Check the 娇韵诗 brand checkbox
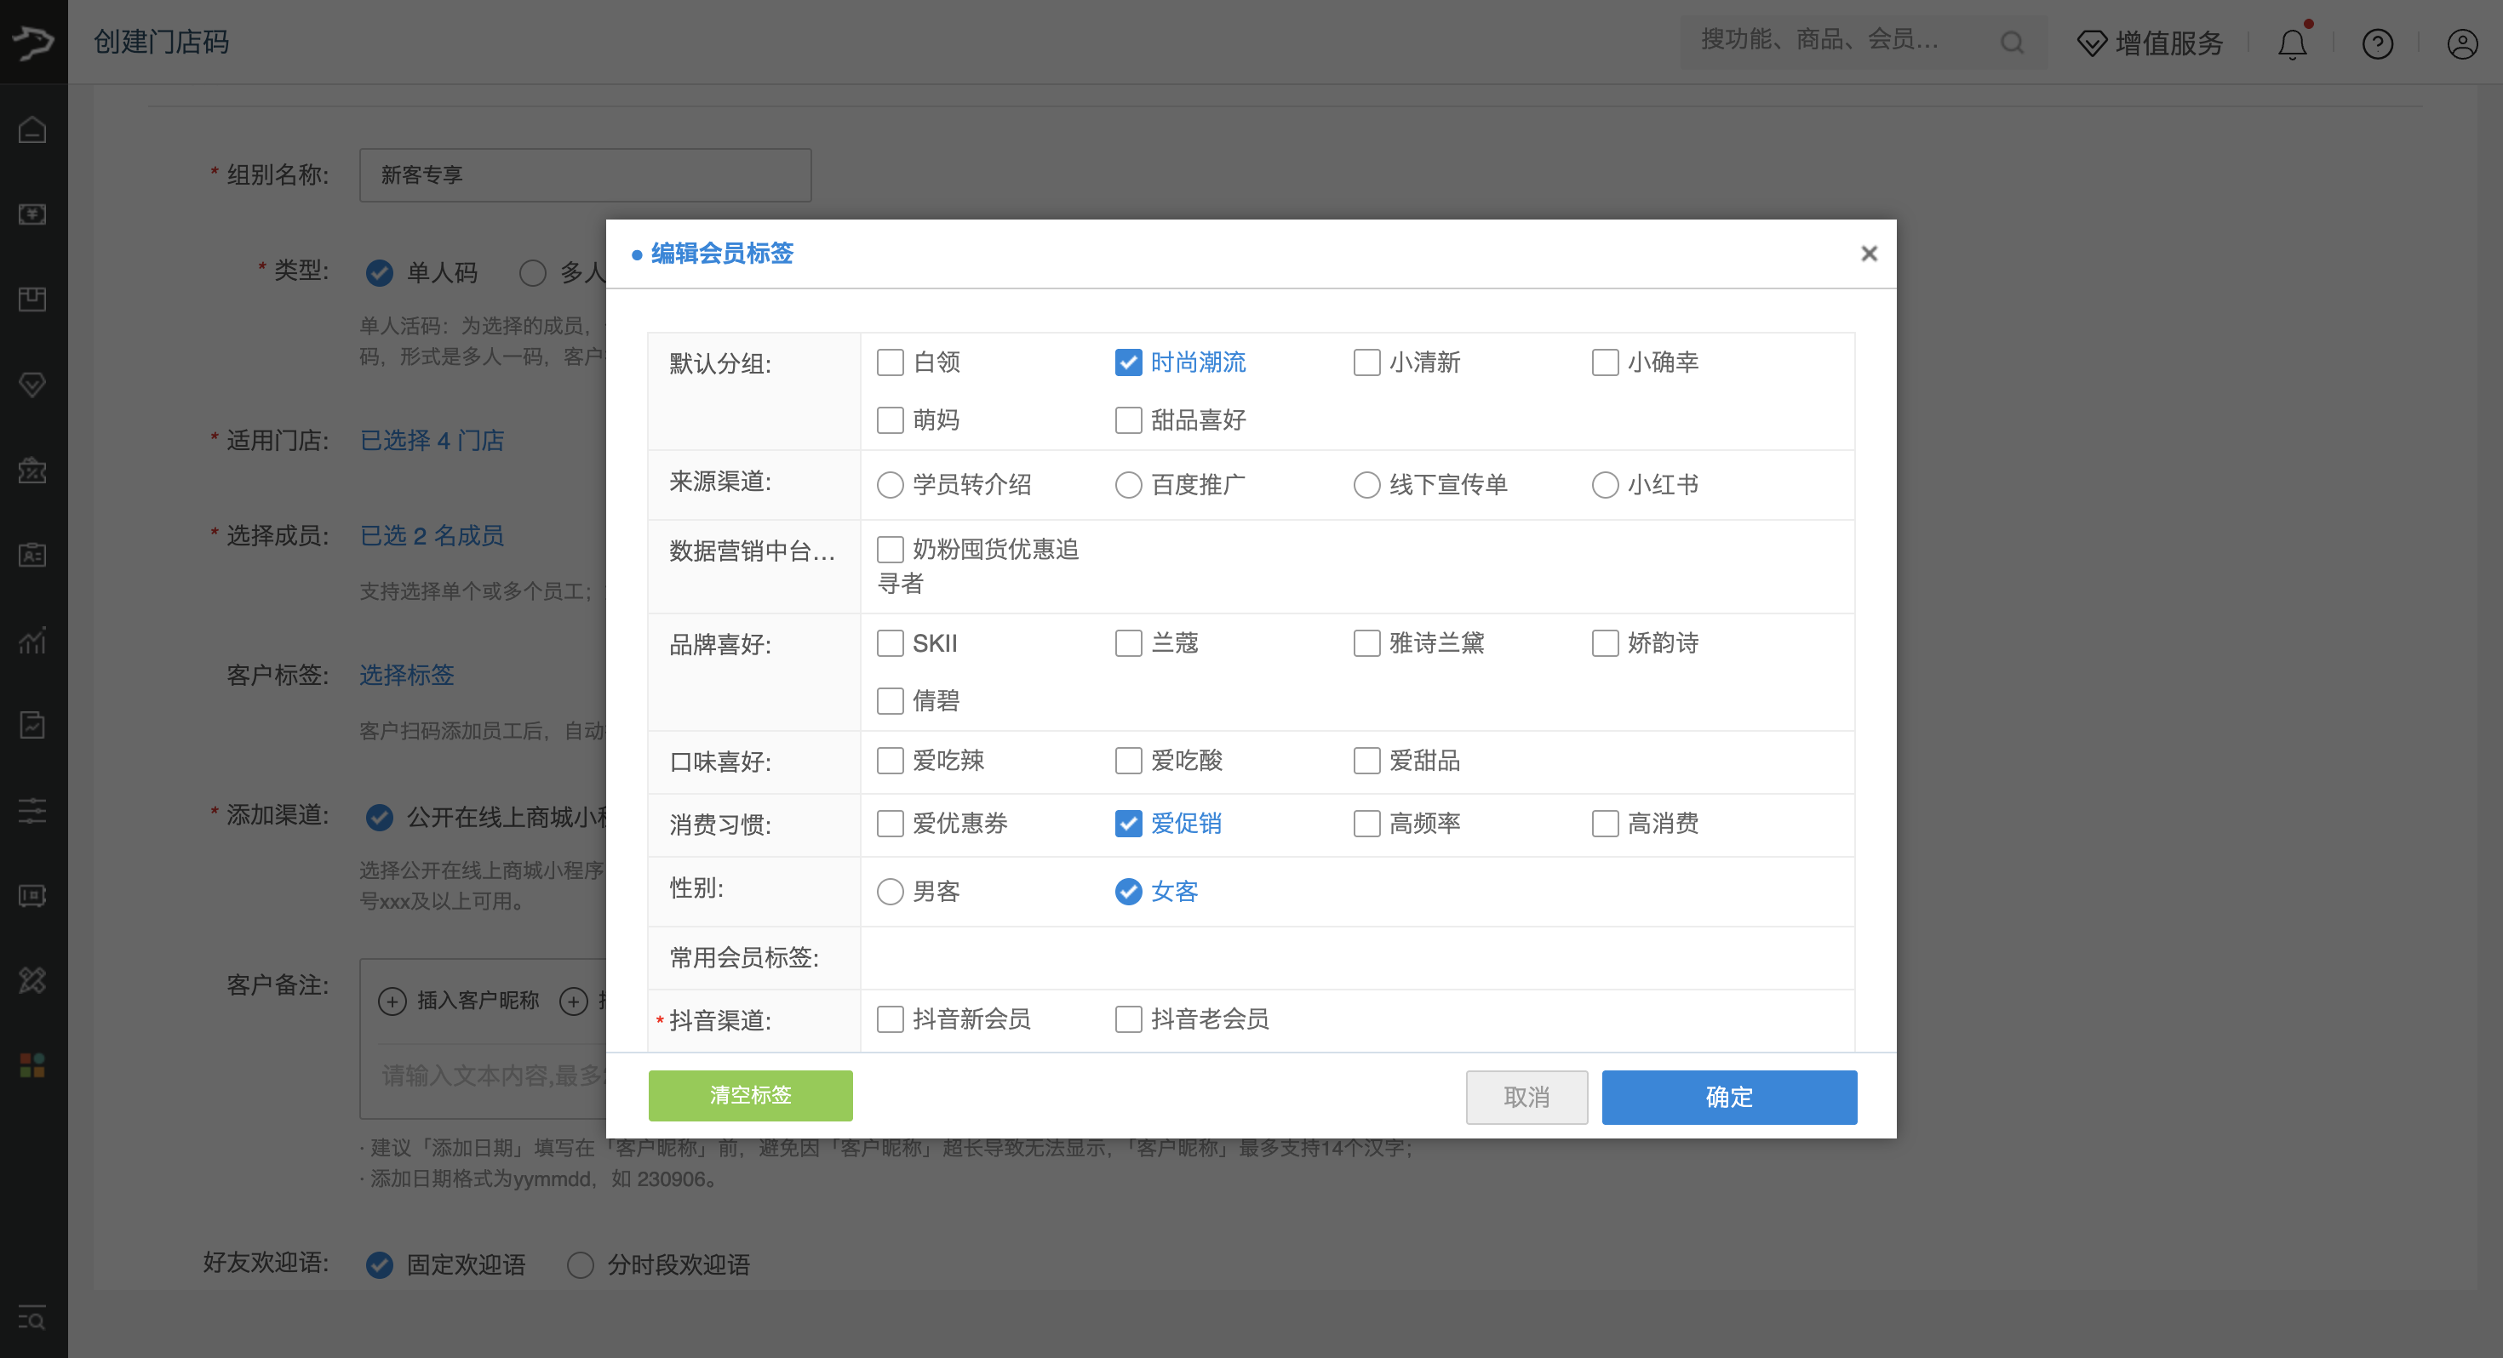 tap(1604, 643)
